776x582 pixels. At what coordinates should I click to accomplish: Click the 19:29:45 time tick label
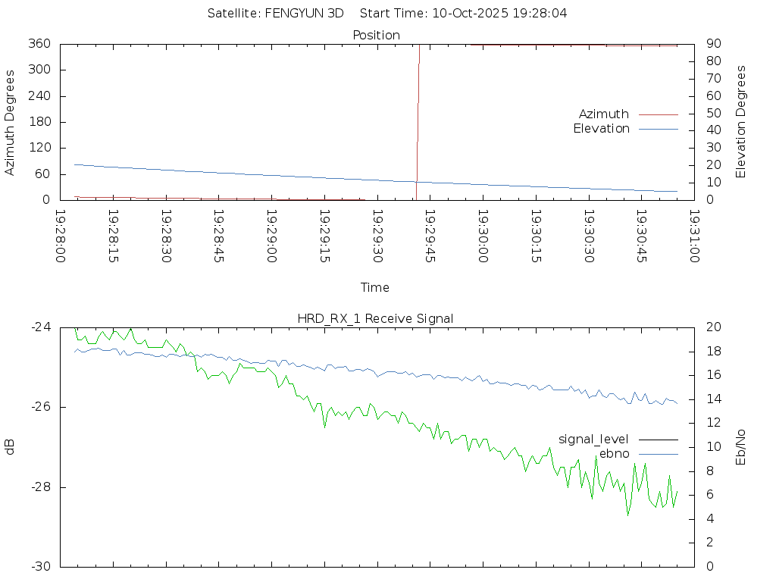(430, 236)
